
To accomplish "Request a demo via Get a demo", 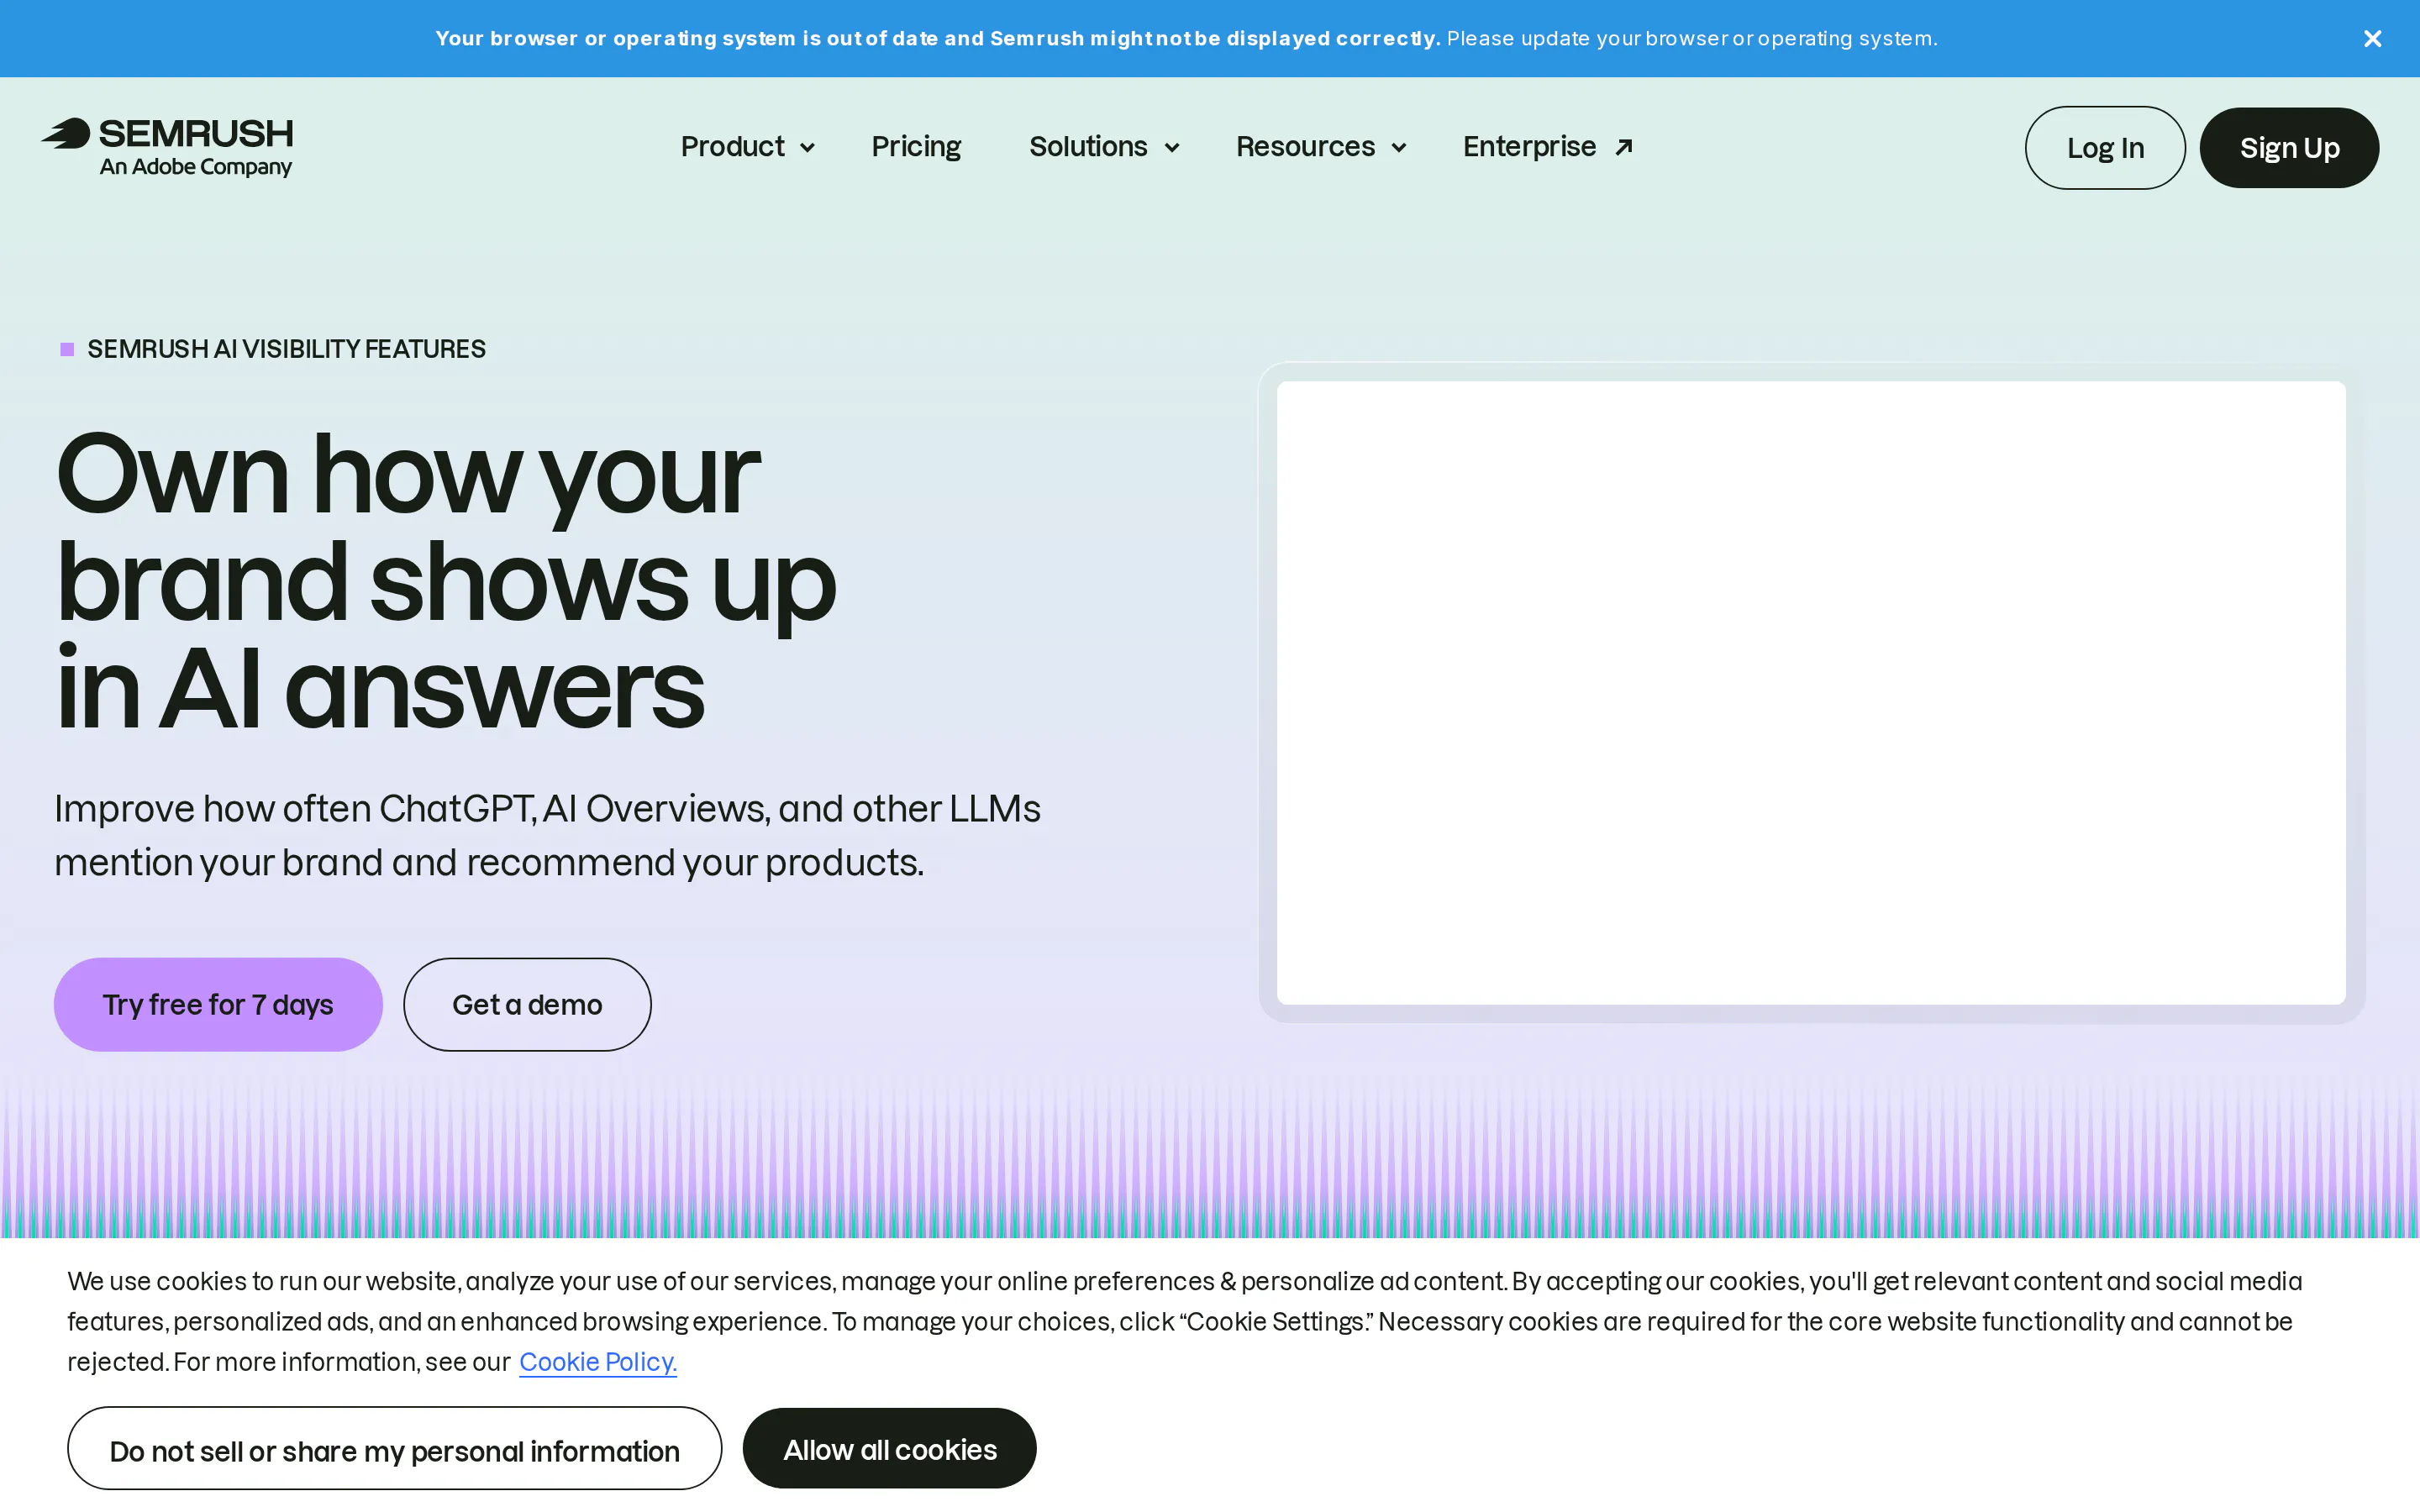I will (x=527, y=1004).
